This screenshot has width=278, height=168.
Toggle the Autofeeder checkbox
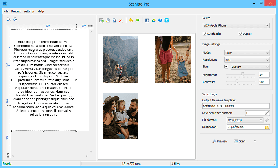click(x=205, y=34)
